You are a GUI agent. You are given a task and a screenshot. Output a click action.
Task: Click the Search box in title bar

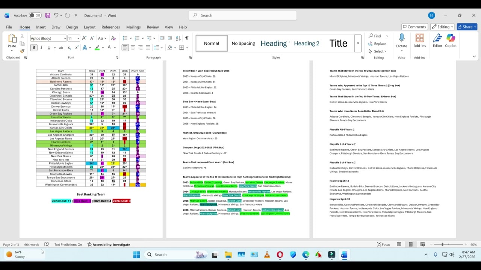[x=243, y=15]
